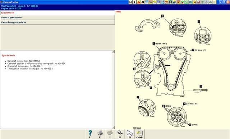
Task: Click callout 4 above the camshaft bracket
Action: [162, 16]
